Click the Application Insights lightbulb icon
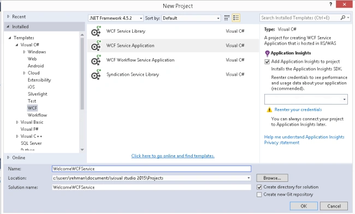Screen dimensions: 355x214 point(267,53)
